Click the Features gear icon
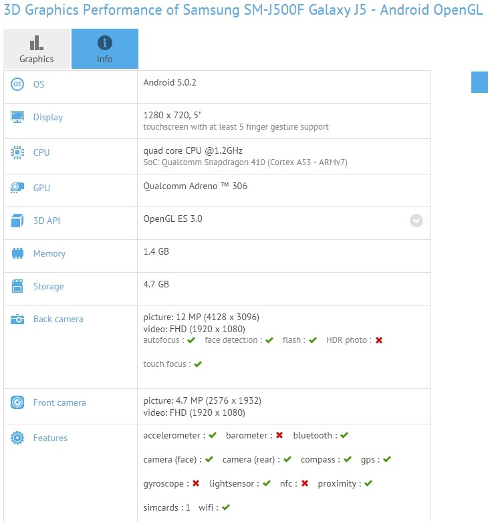 tap(17, 438)
